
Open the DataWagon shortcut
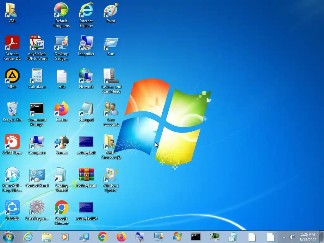click(x=37, y=210)
